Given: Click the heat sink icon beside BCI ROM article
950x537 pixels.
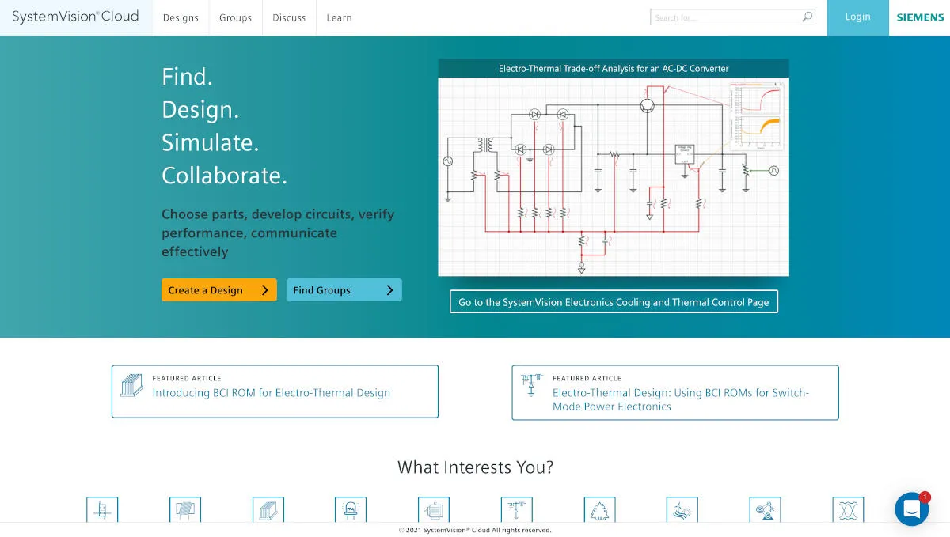Looking at the screenshot, I should pyautogui.click(x=132, y=385).
